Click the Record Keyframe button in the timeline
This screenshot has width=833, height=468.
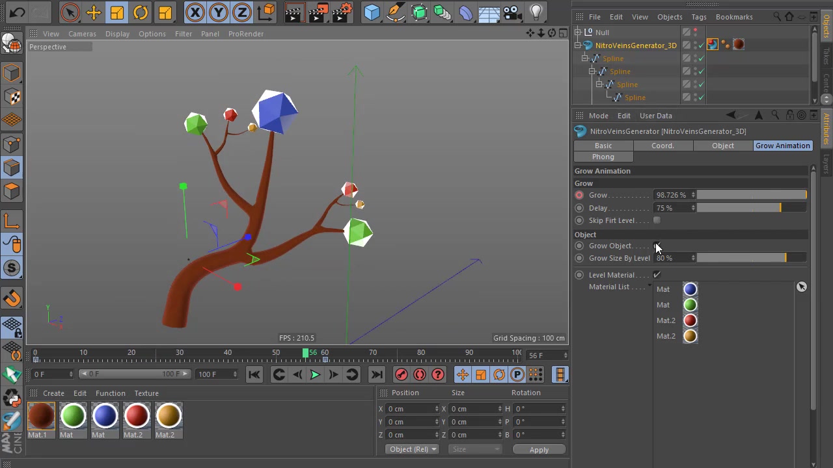(401, 374)
